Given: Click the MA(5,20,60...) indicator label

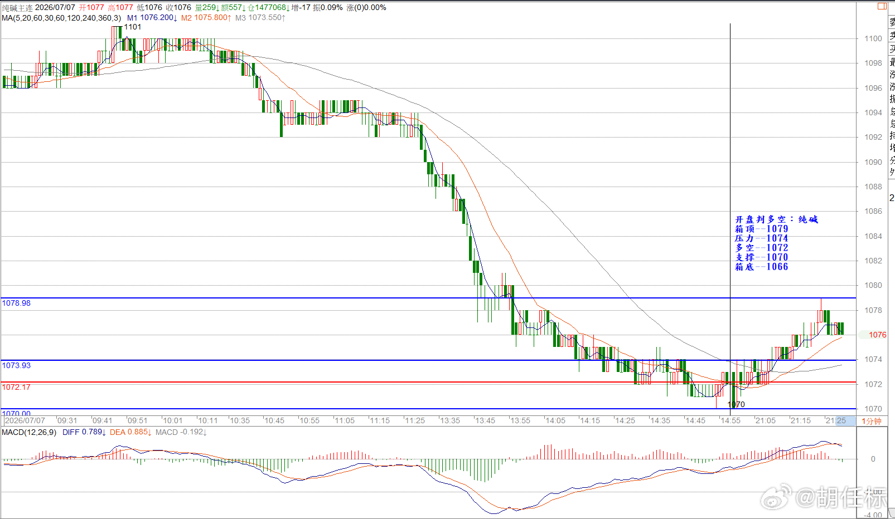Looking at the screenshot, I should pos(61,18).
